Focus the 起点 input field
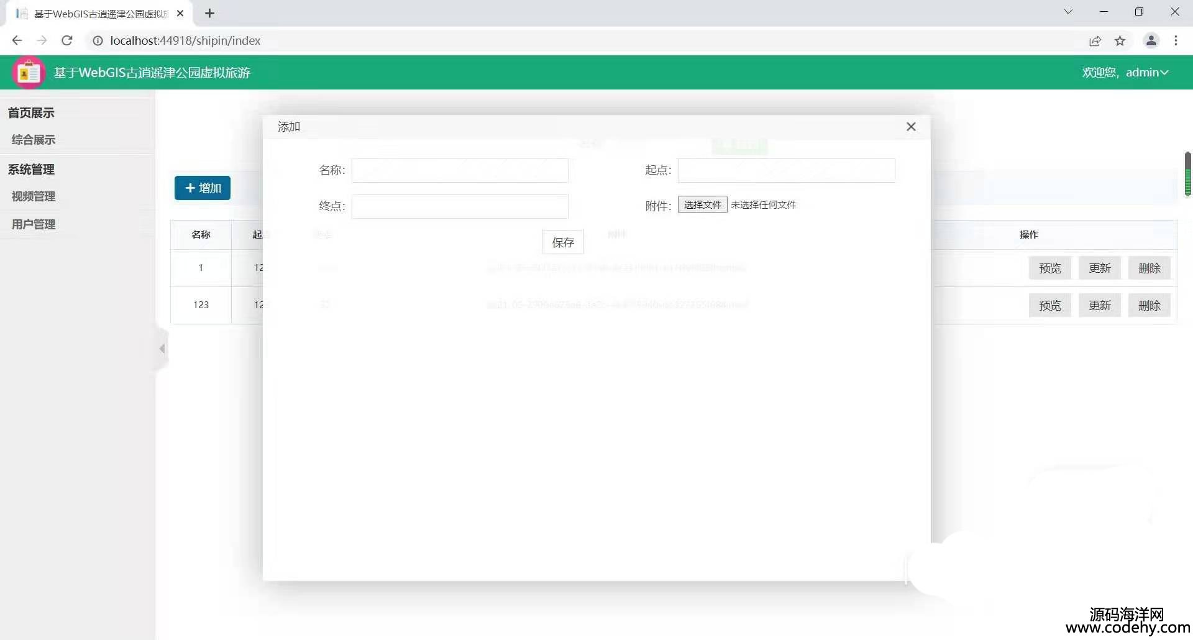This screenshot has height=640, width=1193. [786, 170]
